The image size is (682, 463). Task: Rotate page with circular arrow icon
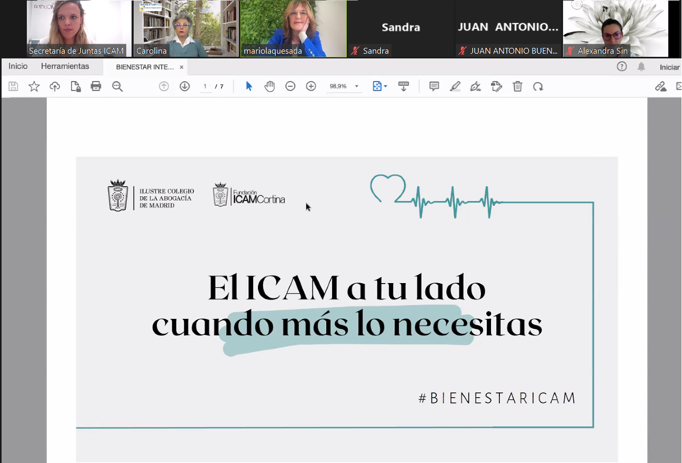(538, 86)
